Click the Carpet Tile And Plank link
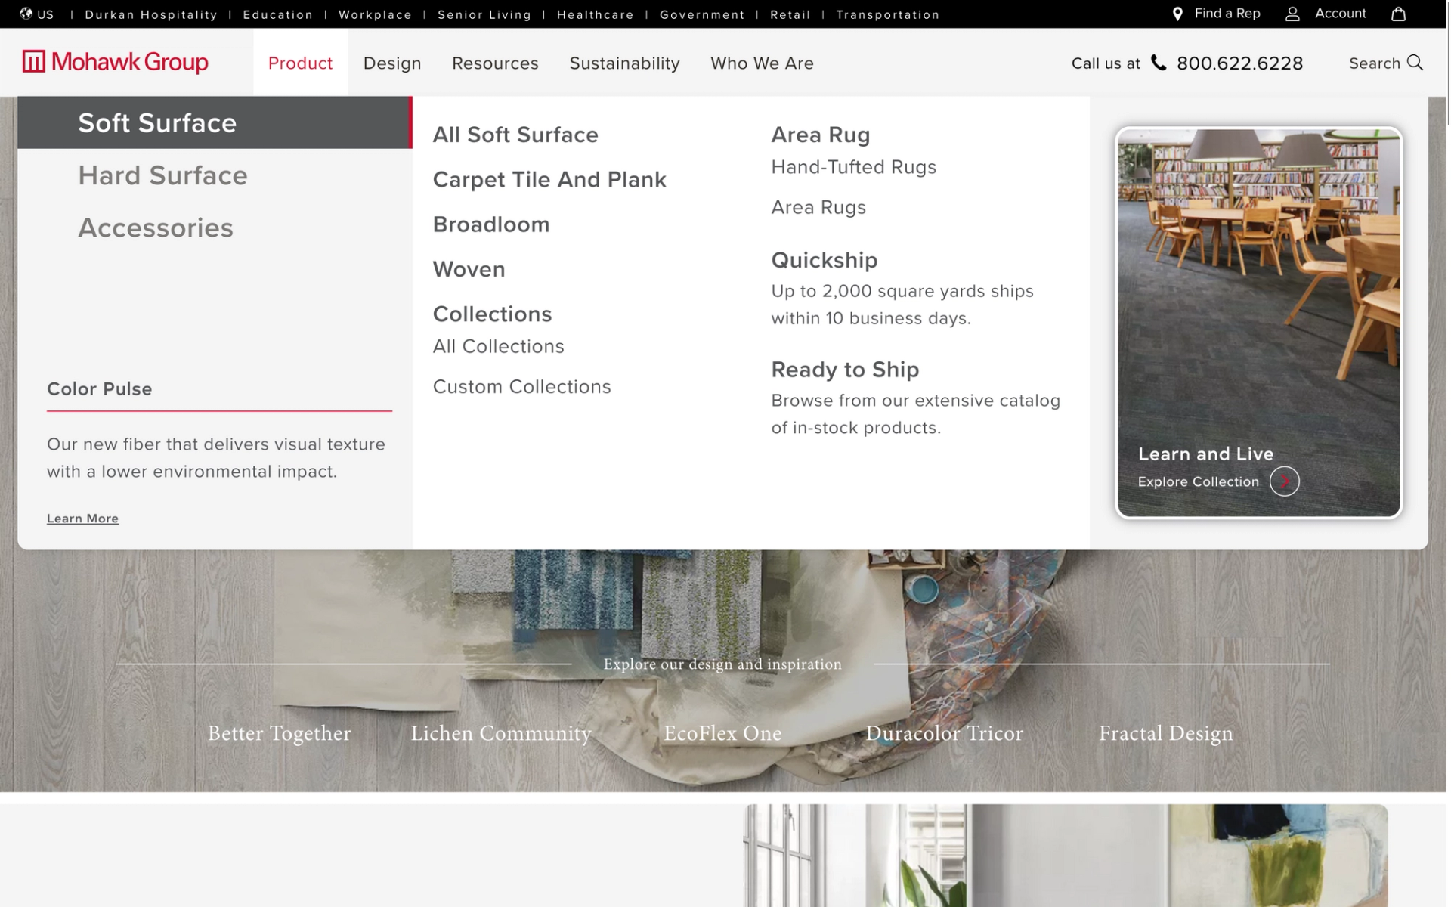1451x907 pixels. 549,180
